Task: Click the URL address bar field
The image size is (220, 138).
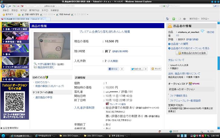Action: 90,6
